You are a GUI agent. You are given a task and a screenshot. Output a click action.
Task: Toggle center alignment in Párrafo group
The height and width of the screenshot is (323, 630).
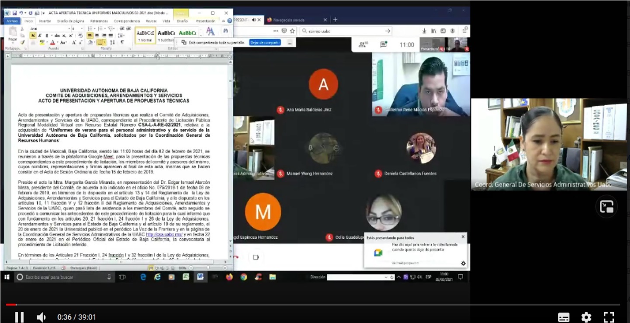pos(97,35)
